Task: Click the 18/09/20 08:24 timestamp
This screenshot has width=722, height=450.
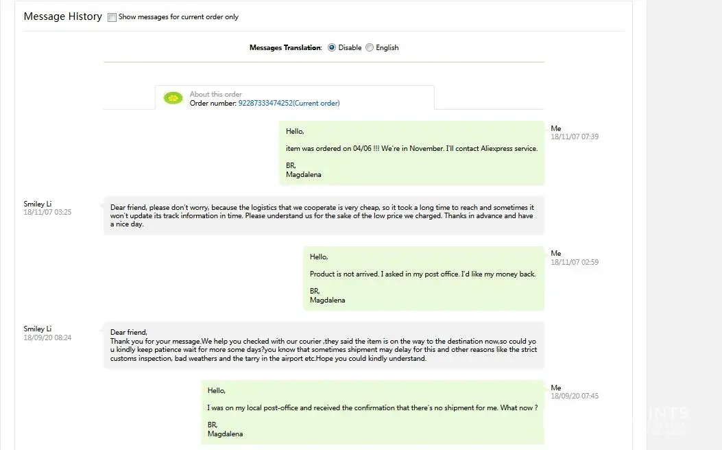Action: tap(47, 338)
